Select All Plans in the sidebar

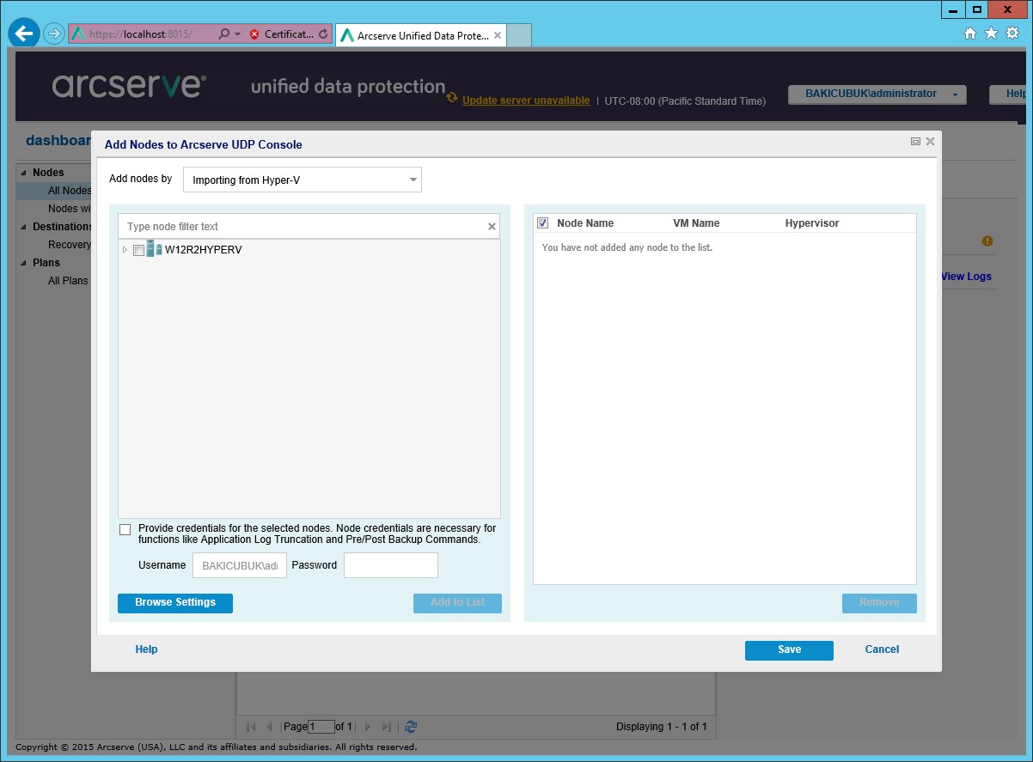(x=68, y=281)
